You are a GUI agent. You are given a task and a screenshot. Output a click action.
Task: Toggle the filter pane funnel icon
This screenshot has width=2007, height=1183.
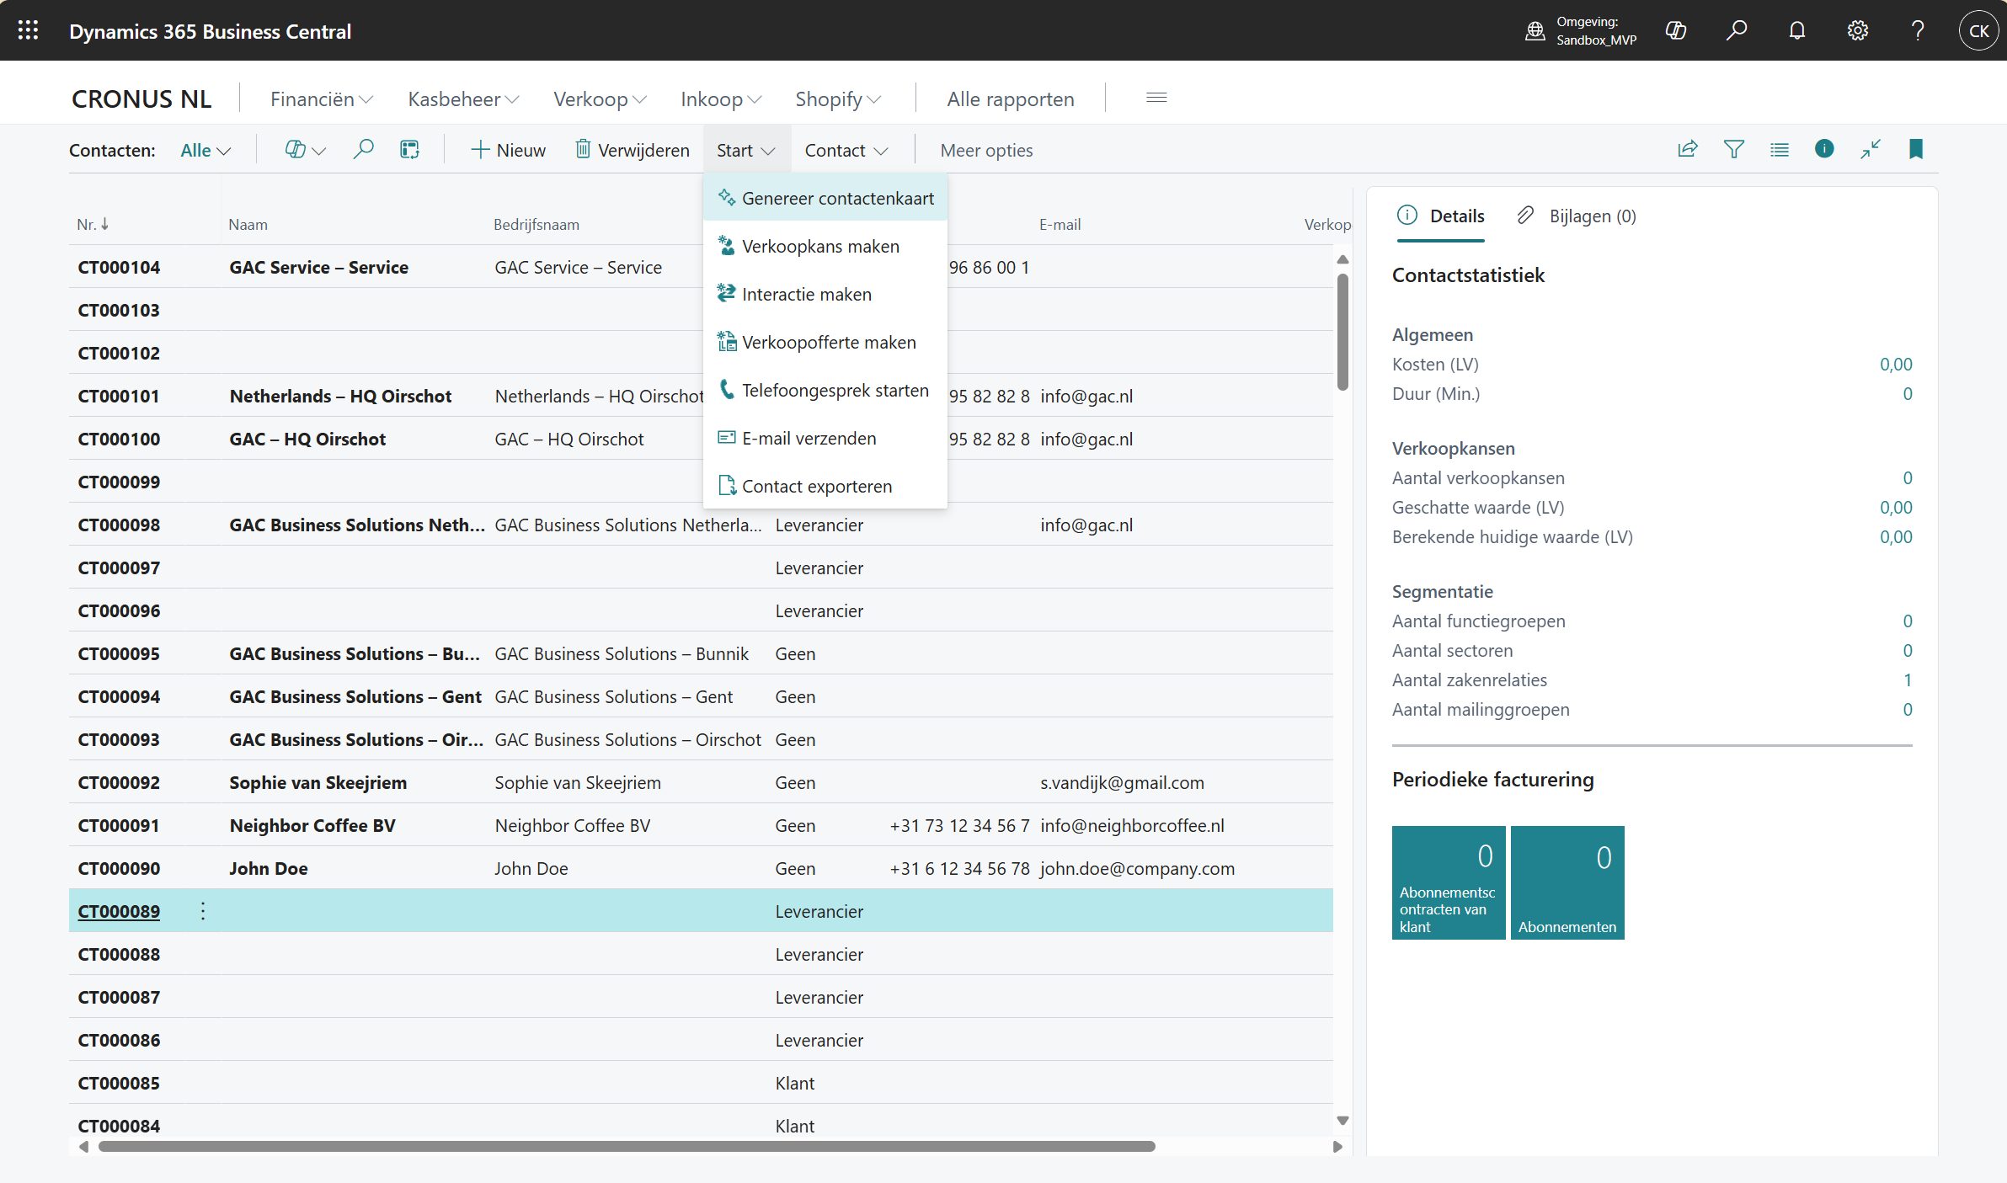click(1733, 150)
